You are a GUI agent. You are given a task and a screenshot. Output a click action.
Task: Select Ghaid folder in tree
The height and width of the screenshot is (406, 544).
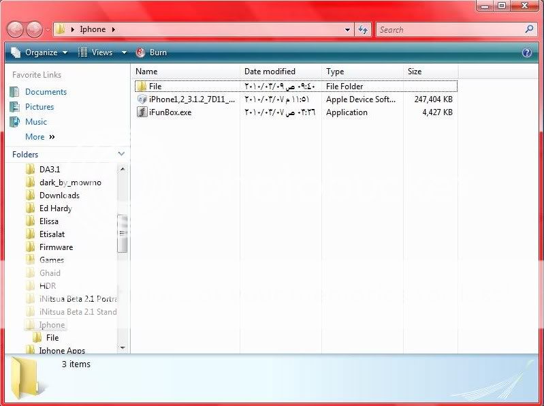[50, 273]
